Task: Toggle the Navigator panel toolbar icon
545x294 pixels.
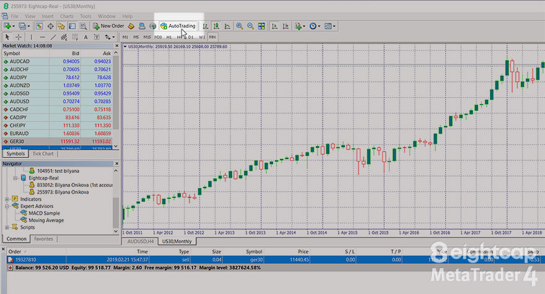Action: click(x=61, y=26)
